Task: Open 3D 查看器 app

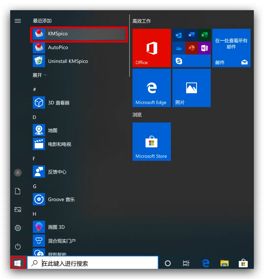Action: click(x=79, y=103)
